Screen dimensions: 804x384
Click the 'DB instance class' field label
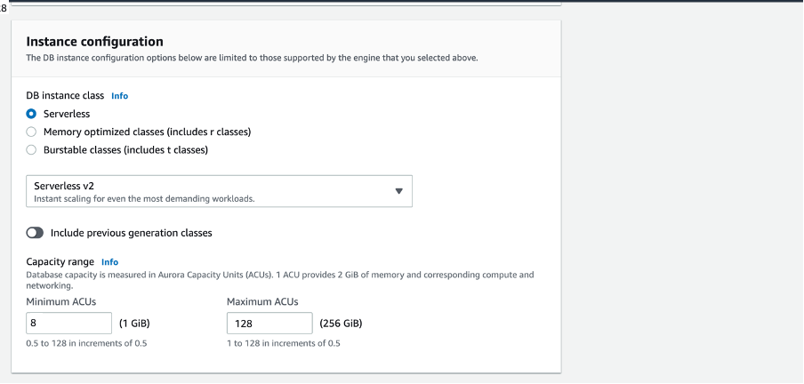65,95
